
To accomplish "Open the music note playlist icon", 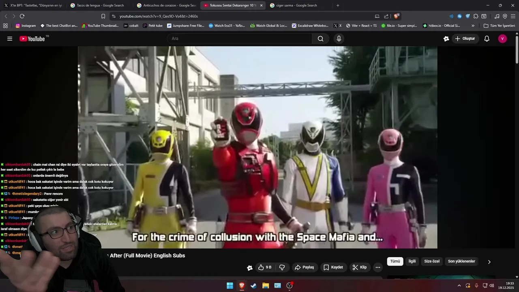I will click(497, 16).
